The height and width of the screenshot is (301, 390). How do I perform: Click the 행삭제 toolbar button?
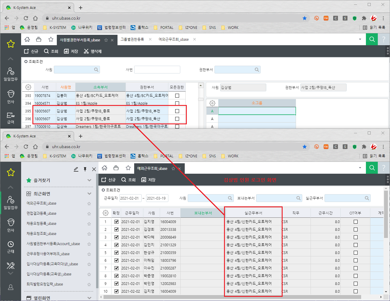point(93,51)
